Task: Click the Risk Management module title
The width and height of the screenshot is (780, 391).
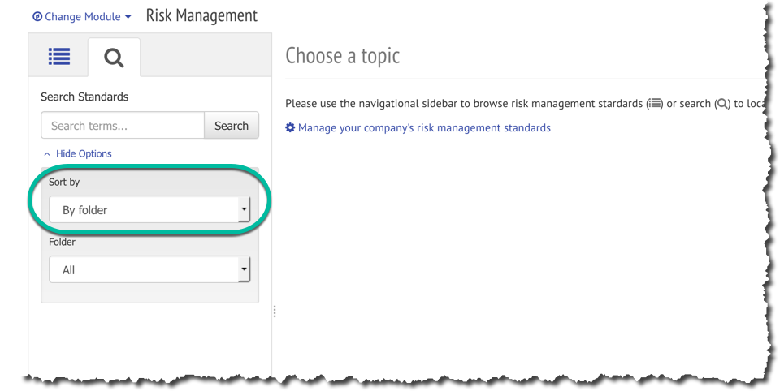Action: (x=201, y=15)
